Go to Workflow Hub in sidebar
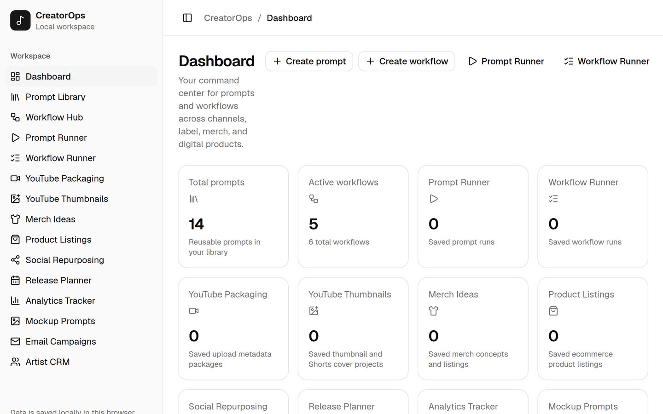The image size is (663, 414). point(81,117)
